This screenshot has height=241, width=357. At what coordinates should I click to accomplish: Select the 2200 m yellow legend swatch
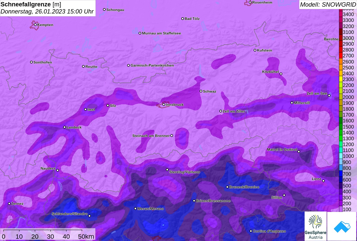(341, 85)
